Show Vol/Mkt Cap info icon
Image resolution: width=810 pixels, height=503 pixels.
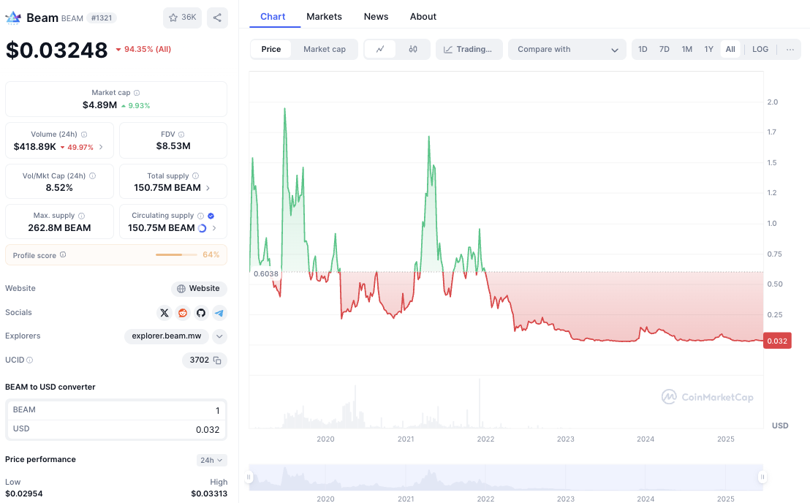click(x=92, y=175)
